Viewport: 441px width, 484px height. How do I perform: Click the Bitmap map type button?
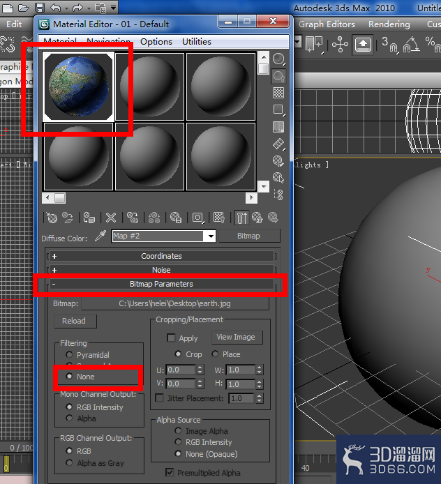[250, 236]
